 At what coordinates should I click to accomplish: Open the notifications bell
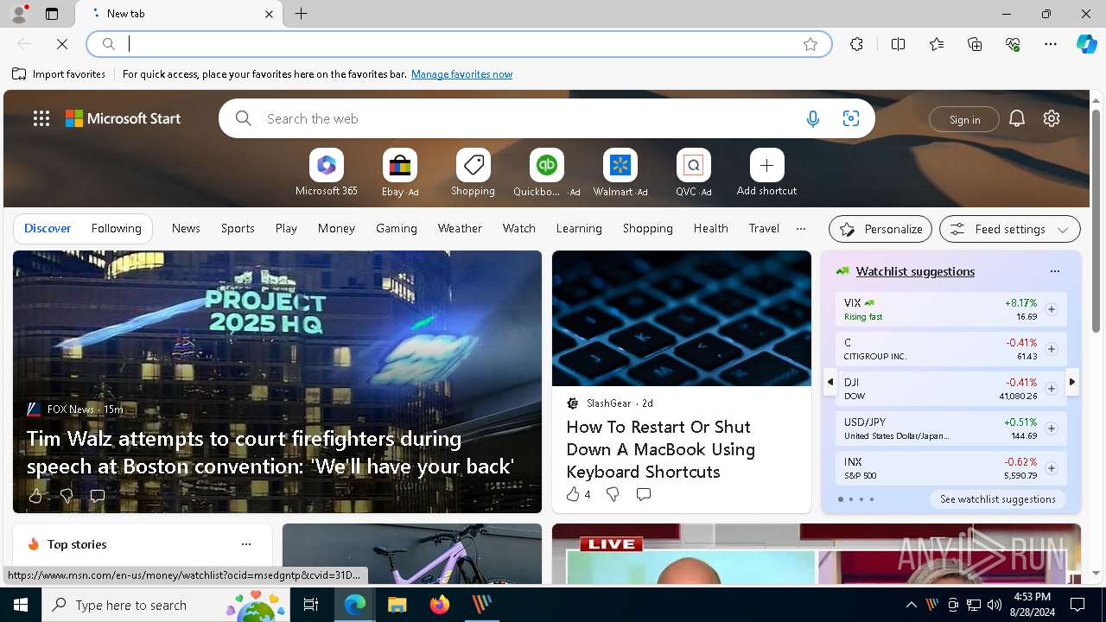[x=1017, y=119]
